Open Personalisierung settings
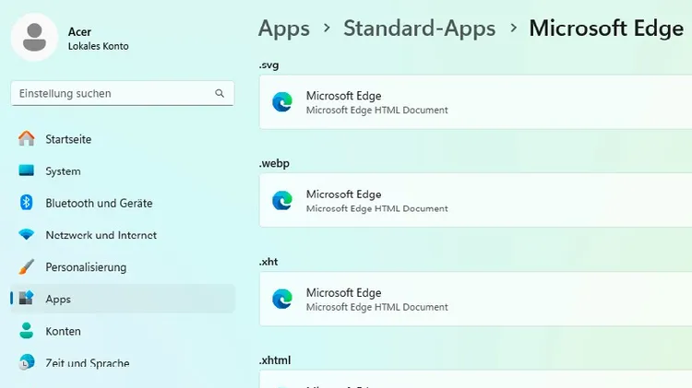The height and width of the screenshot is (388, 692). (x=123, y=267)
